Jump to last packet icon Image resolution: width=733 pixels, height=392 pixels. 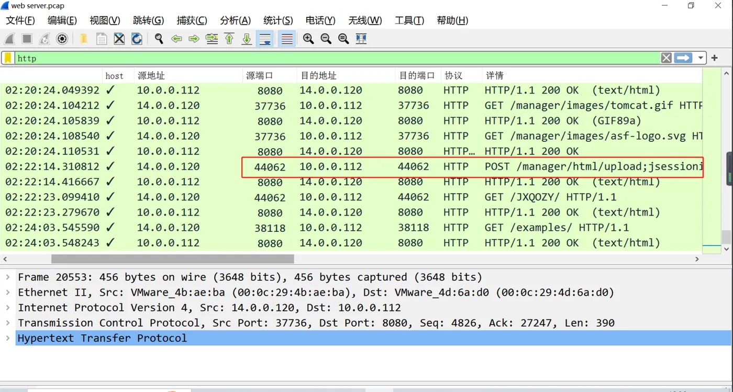[x=247, y=39]
